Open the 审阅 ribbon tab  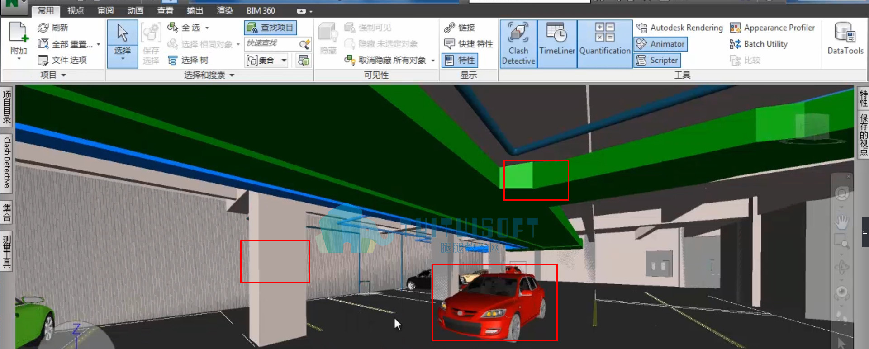point(105,10)
